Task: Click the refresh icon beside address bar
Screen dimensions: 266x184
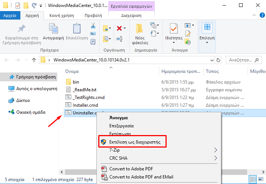Action: pos(218,60)
